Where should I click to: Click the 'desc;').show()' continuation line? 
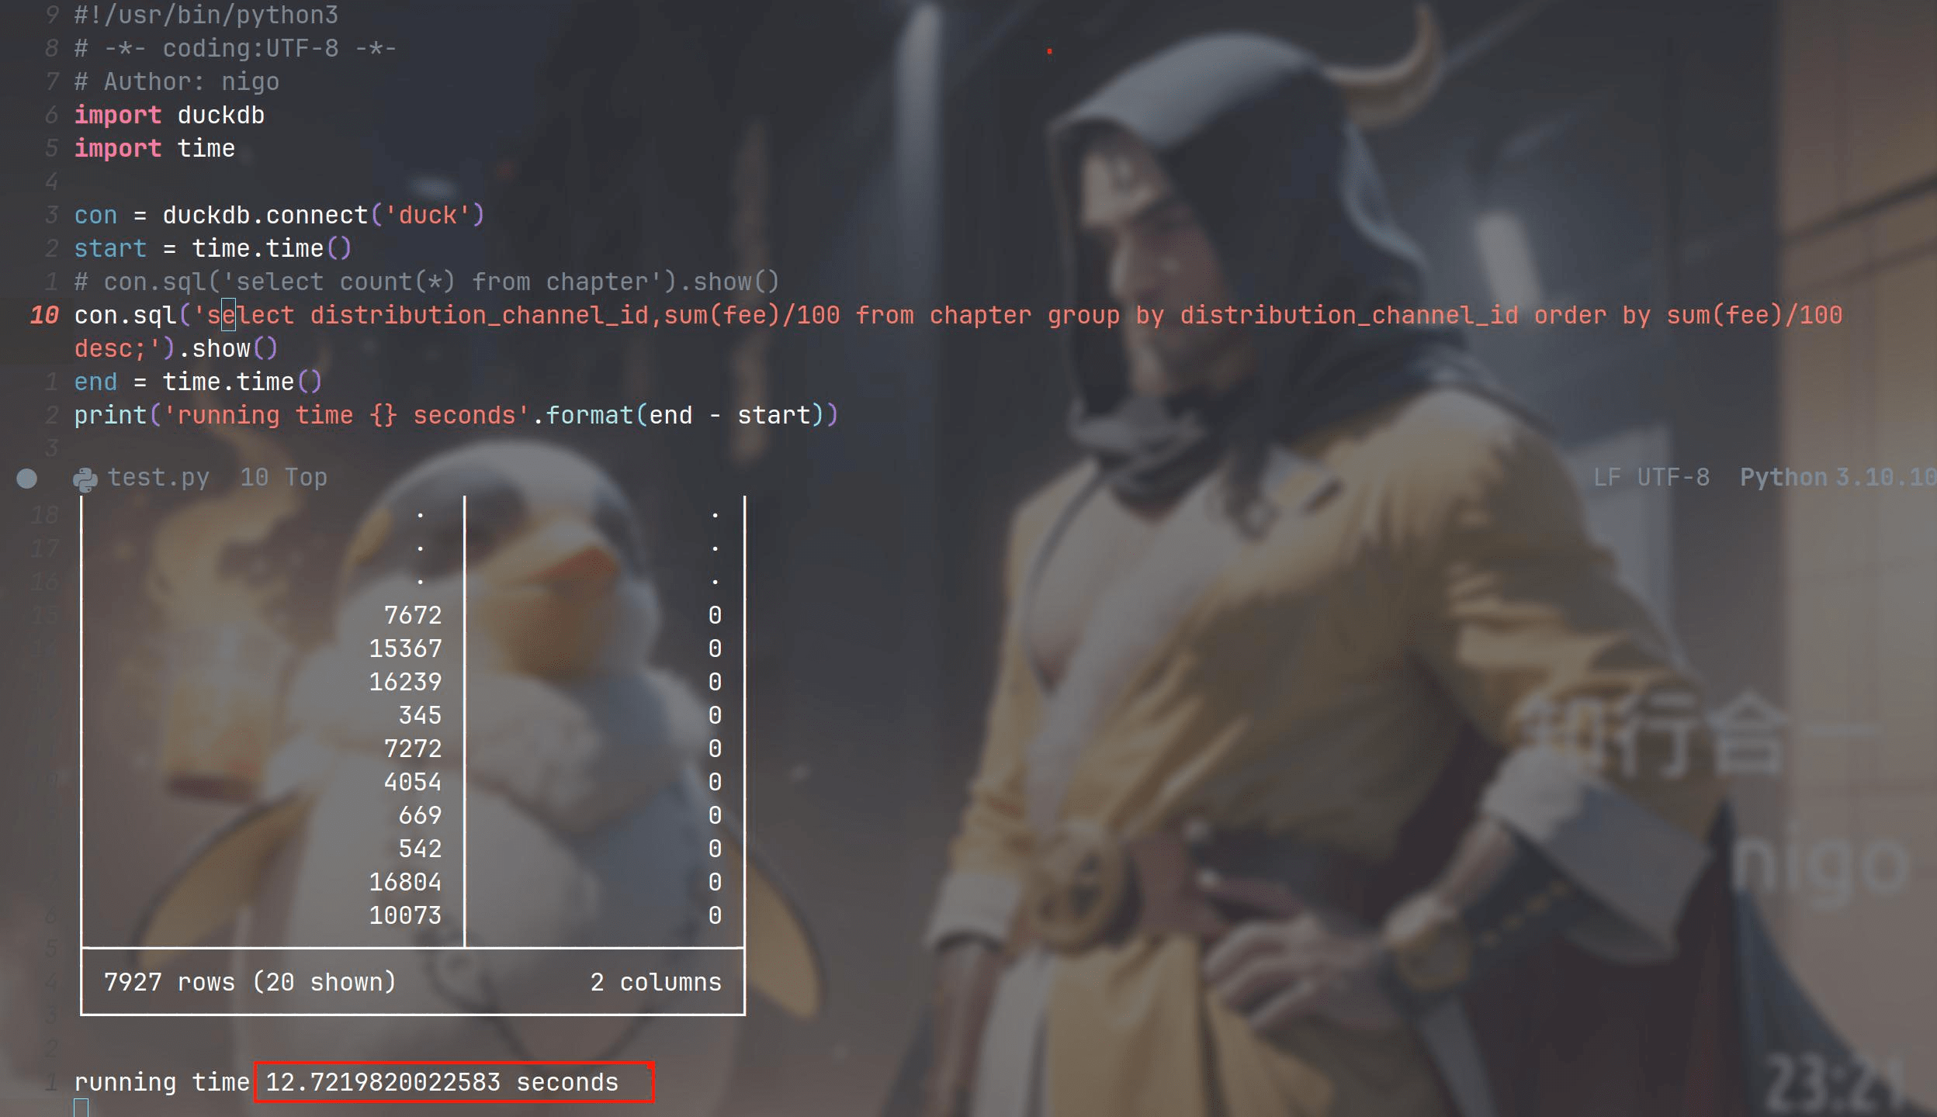coord(176,348)
